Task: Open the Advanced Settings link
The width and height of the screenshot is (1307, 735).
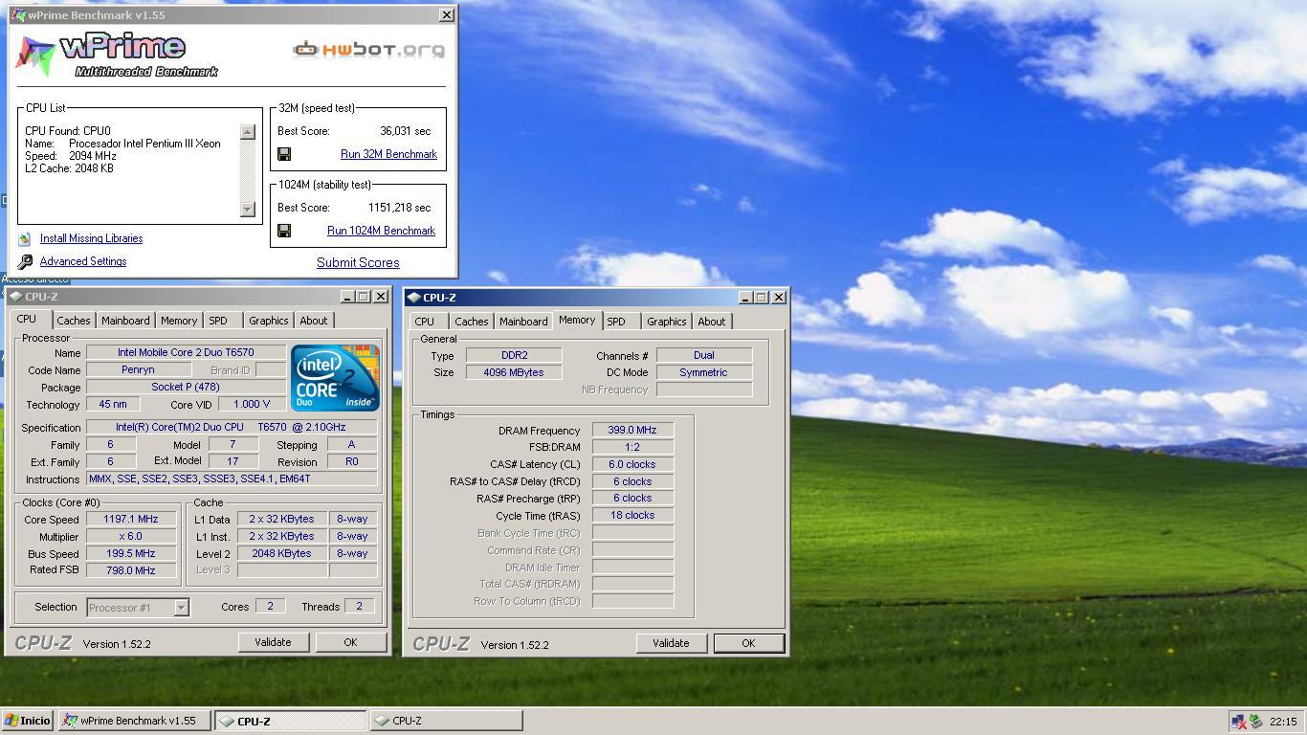Action: 83,261
